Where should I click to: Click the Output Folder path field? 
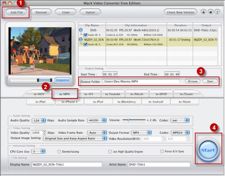(x=141, y=81)
